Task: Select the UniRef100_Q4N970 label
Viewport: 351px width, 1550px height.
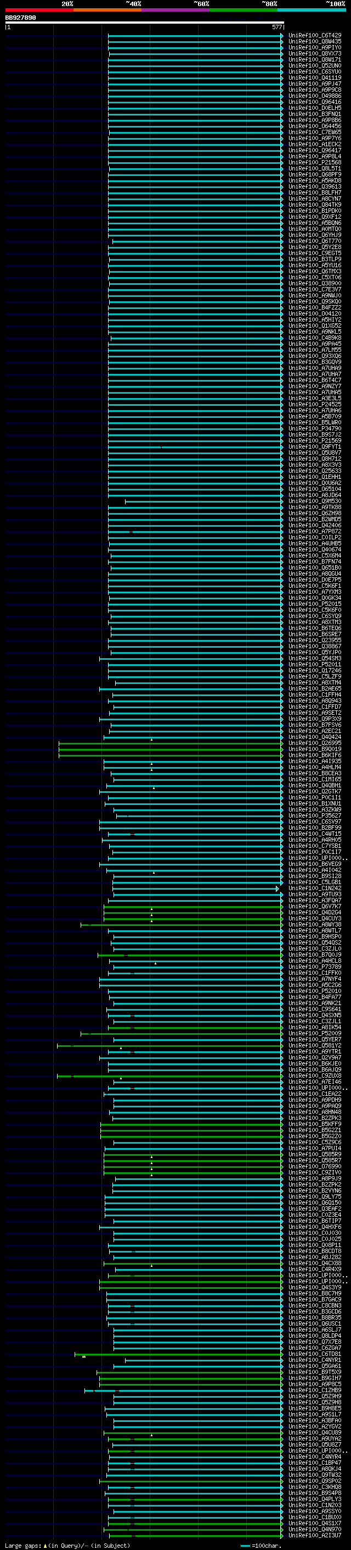Action: tap(315, 1529)
